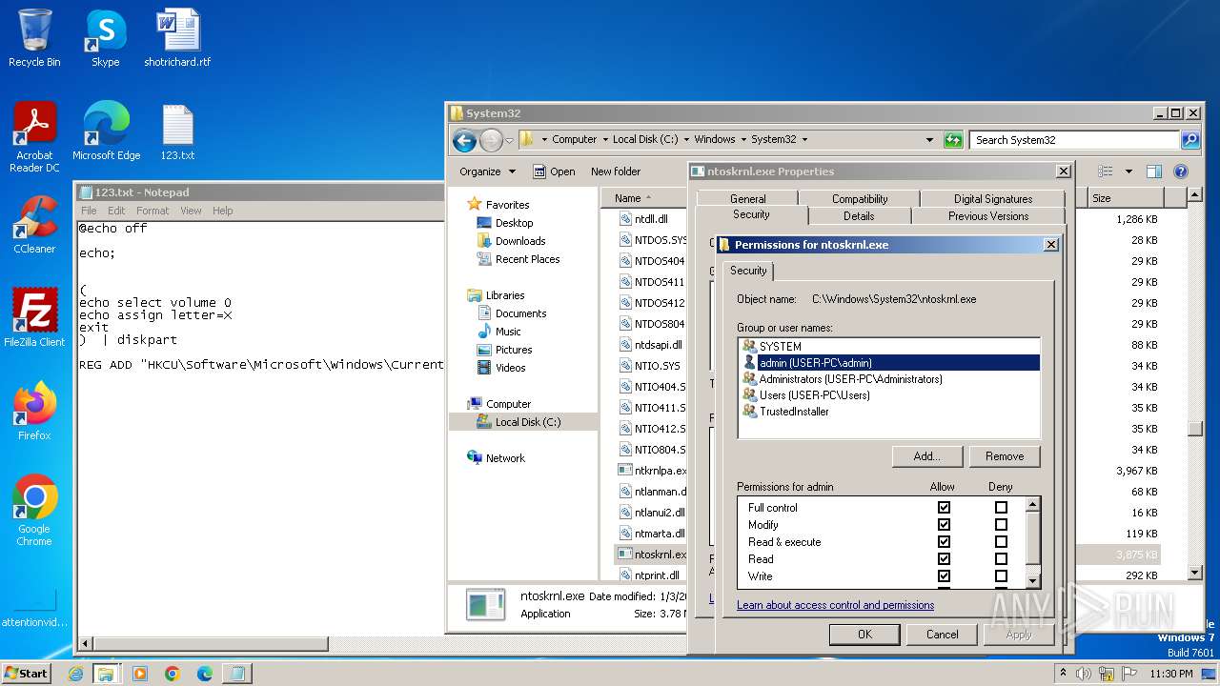Check Deny for Write permission
Viewport: 1220px width, 686px height.
1001,576
